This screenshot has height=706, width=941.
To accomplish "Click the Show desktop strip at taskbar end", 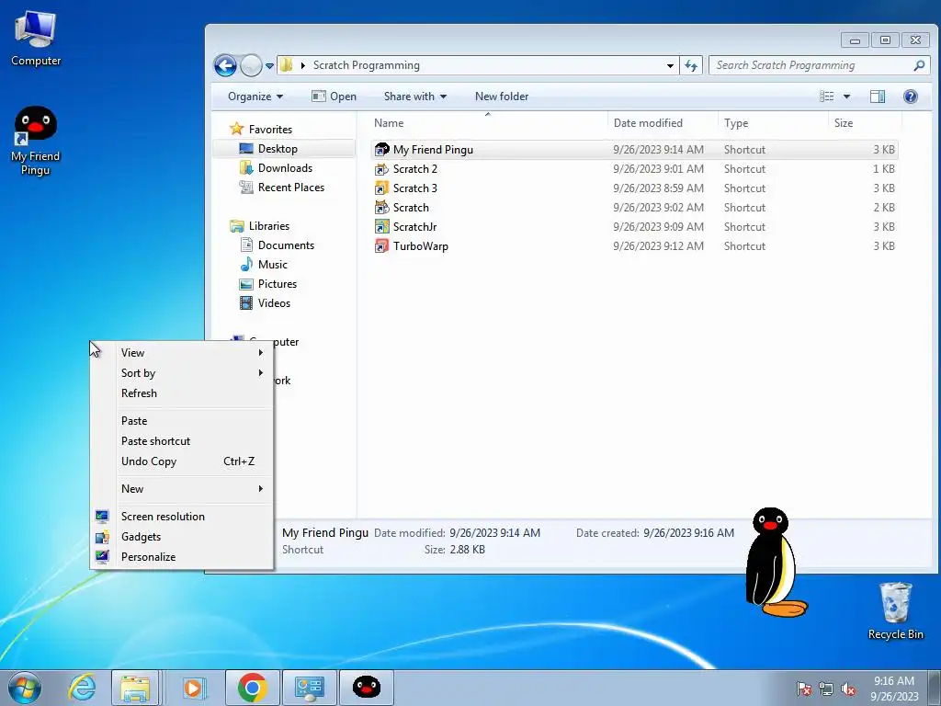I will 935,688.
